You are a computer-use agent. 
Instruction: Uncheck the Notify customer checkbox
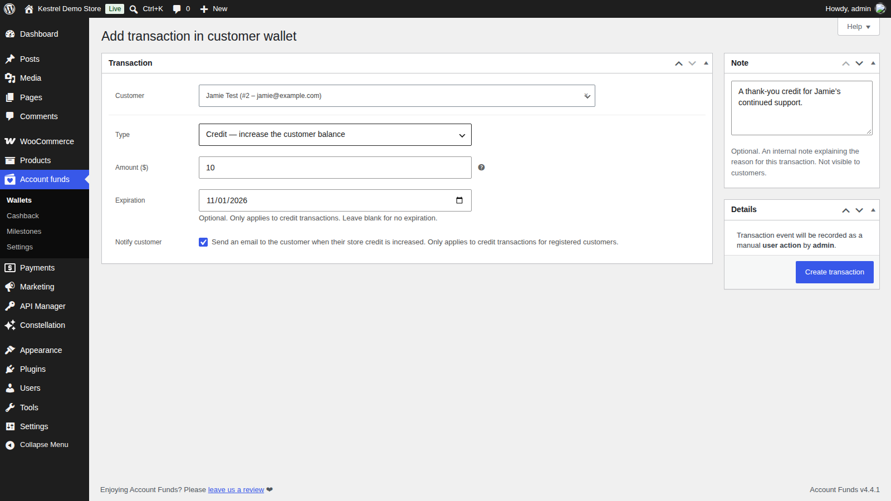click(x=203, y=242)
